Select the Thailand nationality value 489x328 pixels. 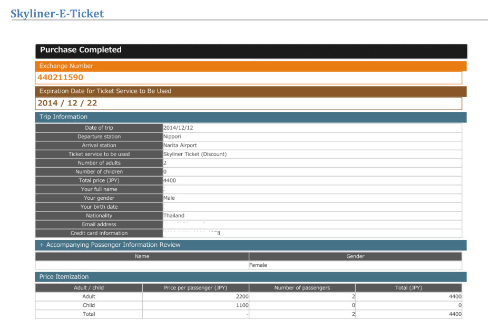174,215
